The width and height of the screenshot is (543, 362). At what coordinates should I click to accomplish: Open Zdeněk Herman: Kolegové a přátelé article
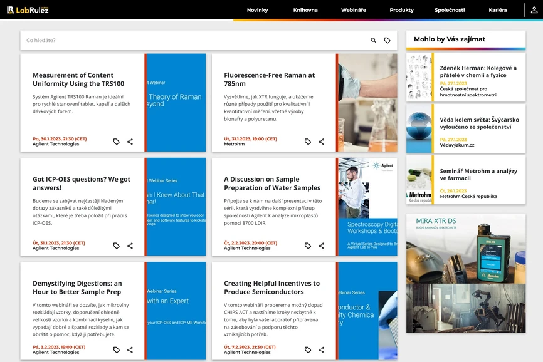coord(478,71)
